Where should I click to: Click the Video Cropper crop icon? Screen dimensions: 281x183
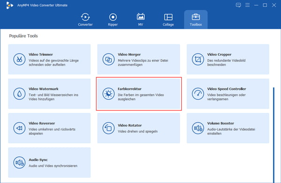[198, 59]
